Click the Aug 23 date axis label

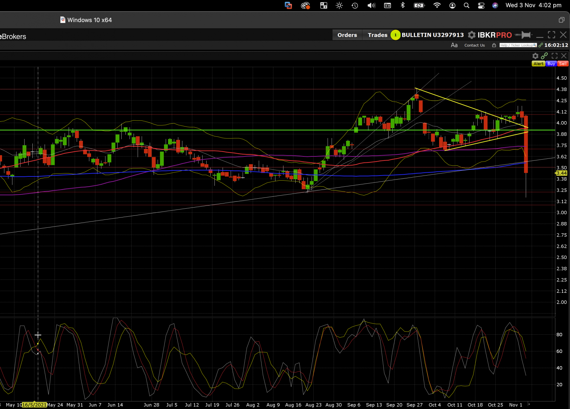314,405
